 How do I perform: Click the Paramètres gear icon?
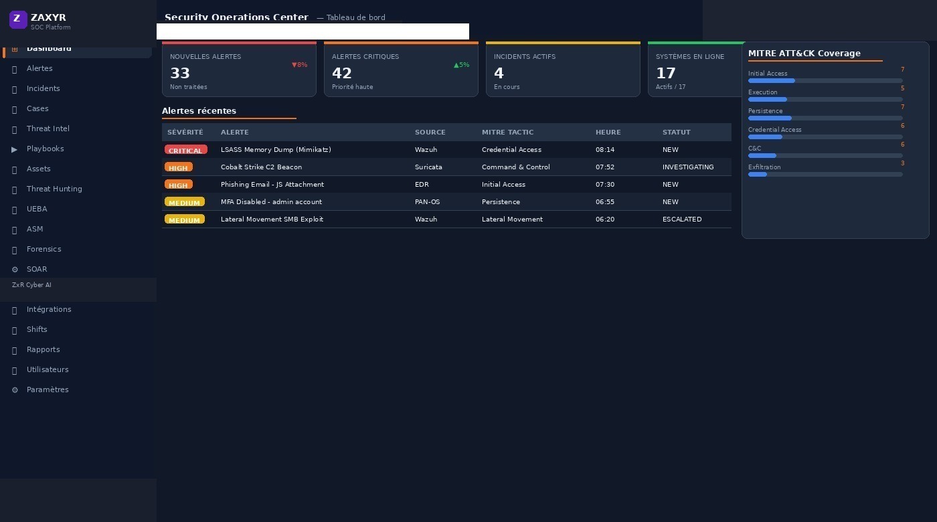click(15, 390)
